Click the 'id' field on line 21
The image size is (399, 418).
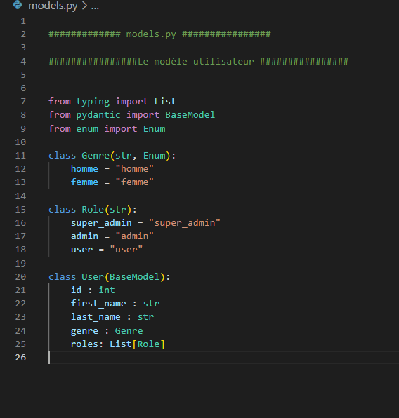(x=76, y=290)
